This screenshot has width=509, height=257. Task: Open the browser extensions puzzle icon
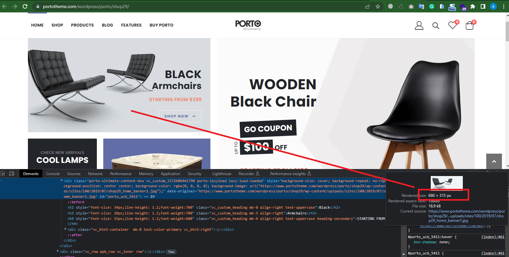point(472,6)
